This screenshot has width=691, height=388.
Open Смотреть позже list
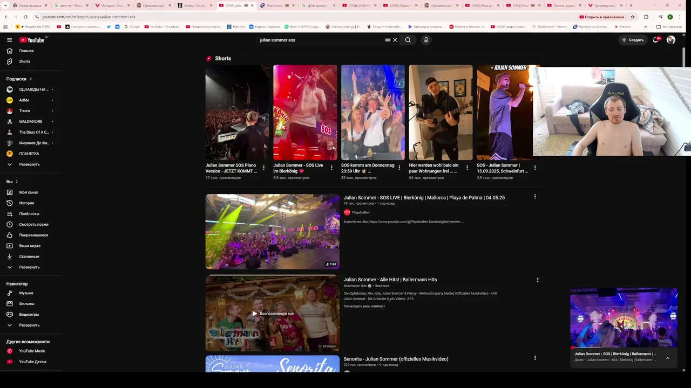(33, 224)
